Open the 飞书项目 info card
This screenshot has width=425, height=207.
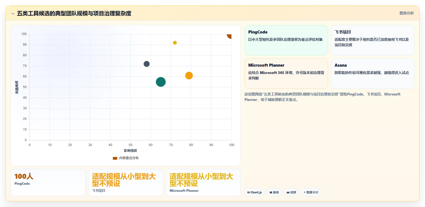(x=372, y=40)
